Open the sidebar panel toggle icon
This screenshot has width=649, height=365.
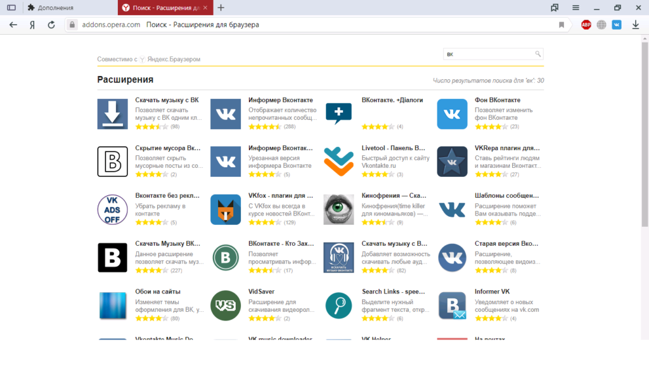point(11,8)
